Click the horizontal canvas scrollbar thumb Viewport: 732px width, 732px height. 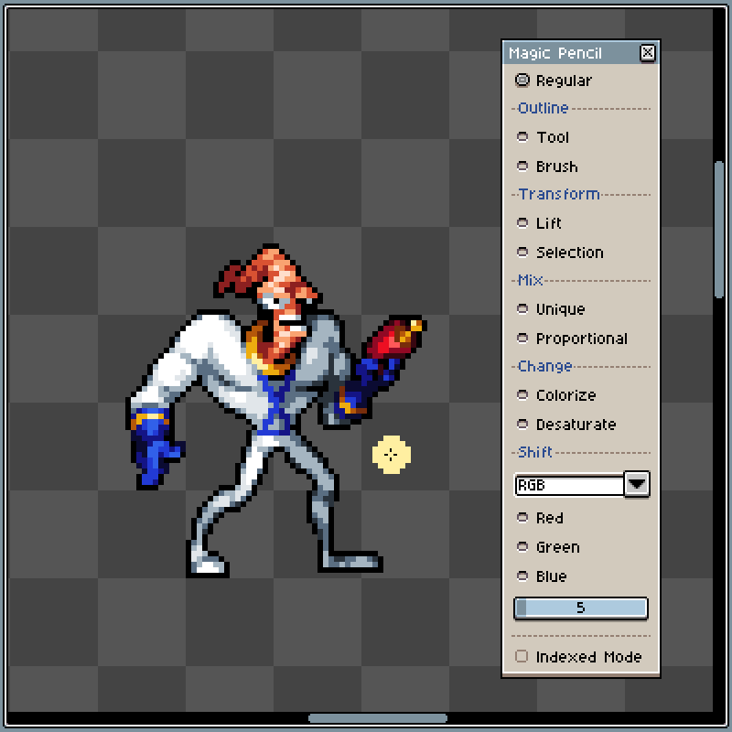378,718
